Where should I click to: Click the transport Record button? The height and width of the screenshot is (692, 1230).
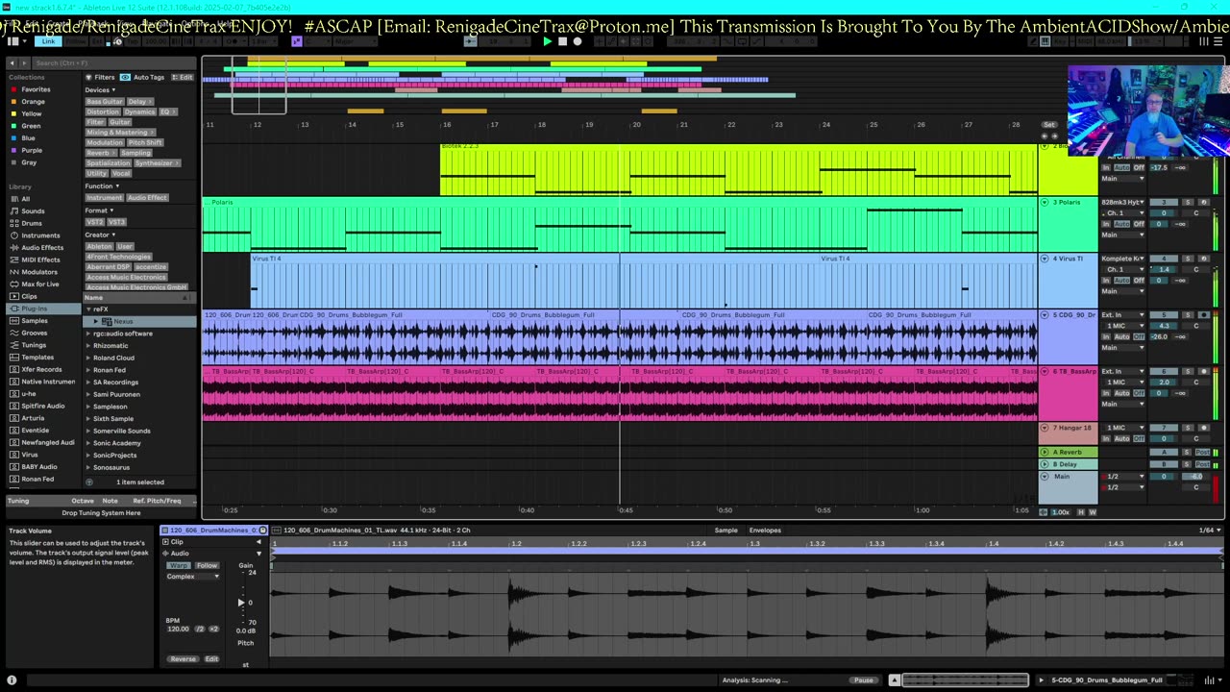pyautogui.click(x=578, y=41)
